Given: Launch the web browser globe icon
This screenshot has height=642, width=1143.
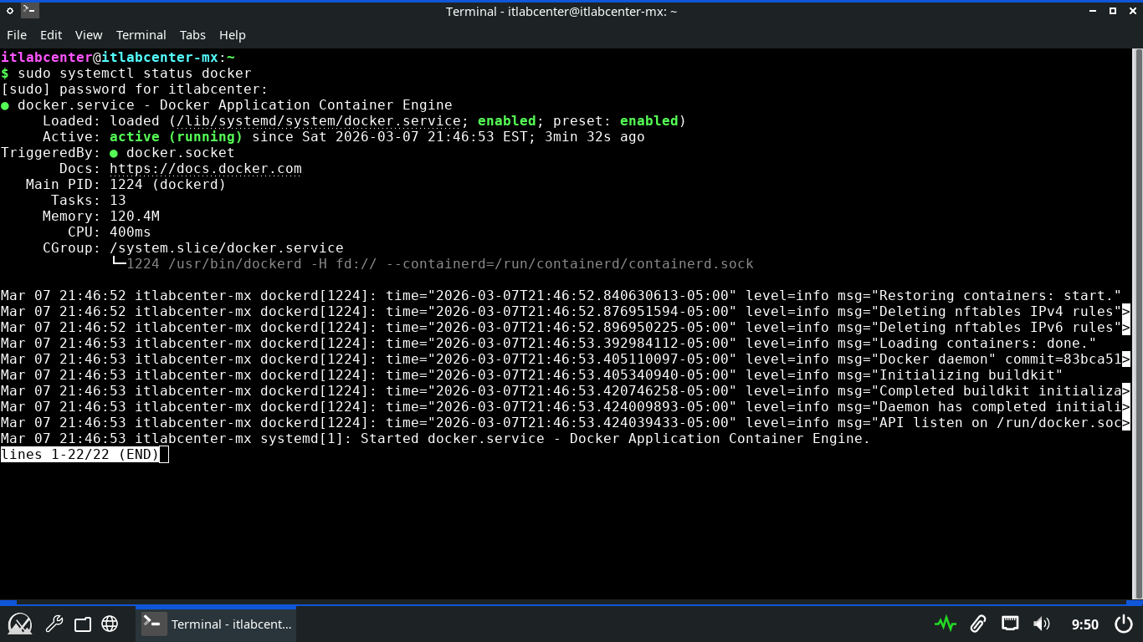Looking at the screenshot, I should (x=110, y=624).
